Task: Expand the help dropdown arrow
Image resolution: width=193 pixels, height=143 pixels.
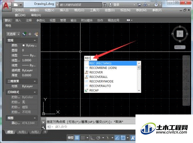Action: tap(160, 5)
